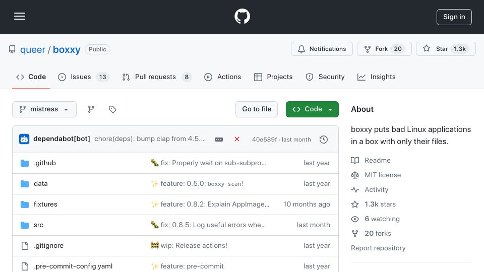
Task: Click Report repository link
Action: tap(378, 248)
